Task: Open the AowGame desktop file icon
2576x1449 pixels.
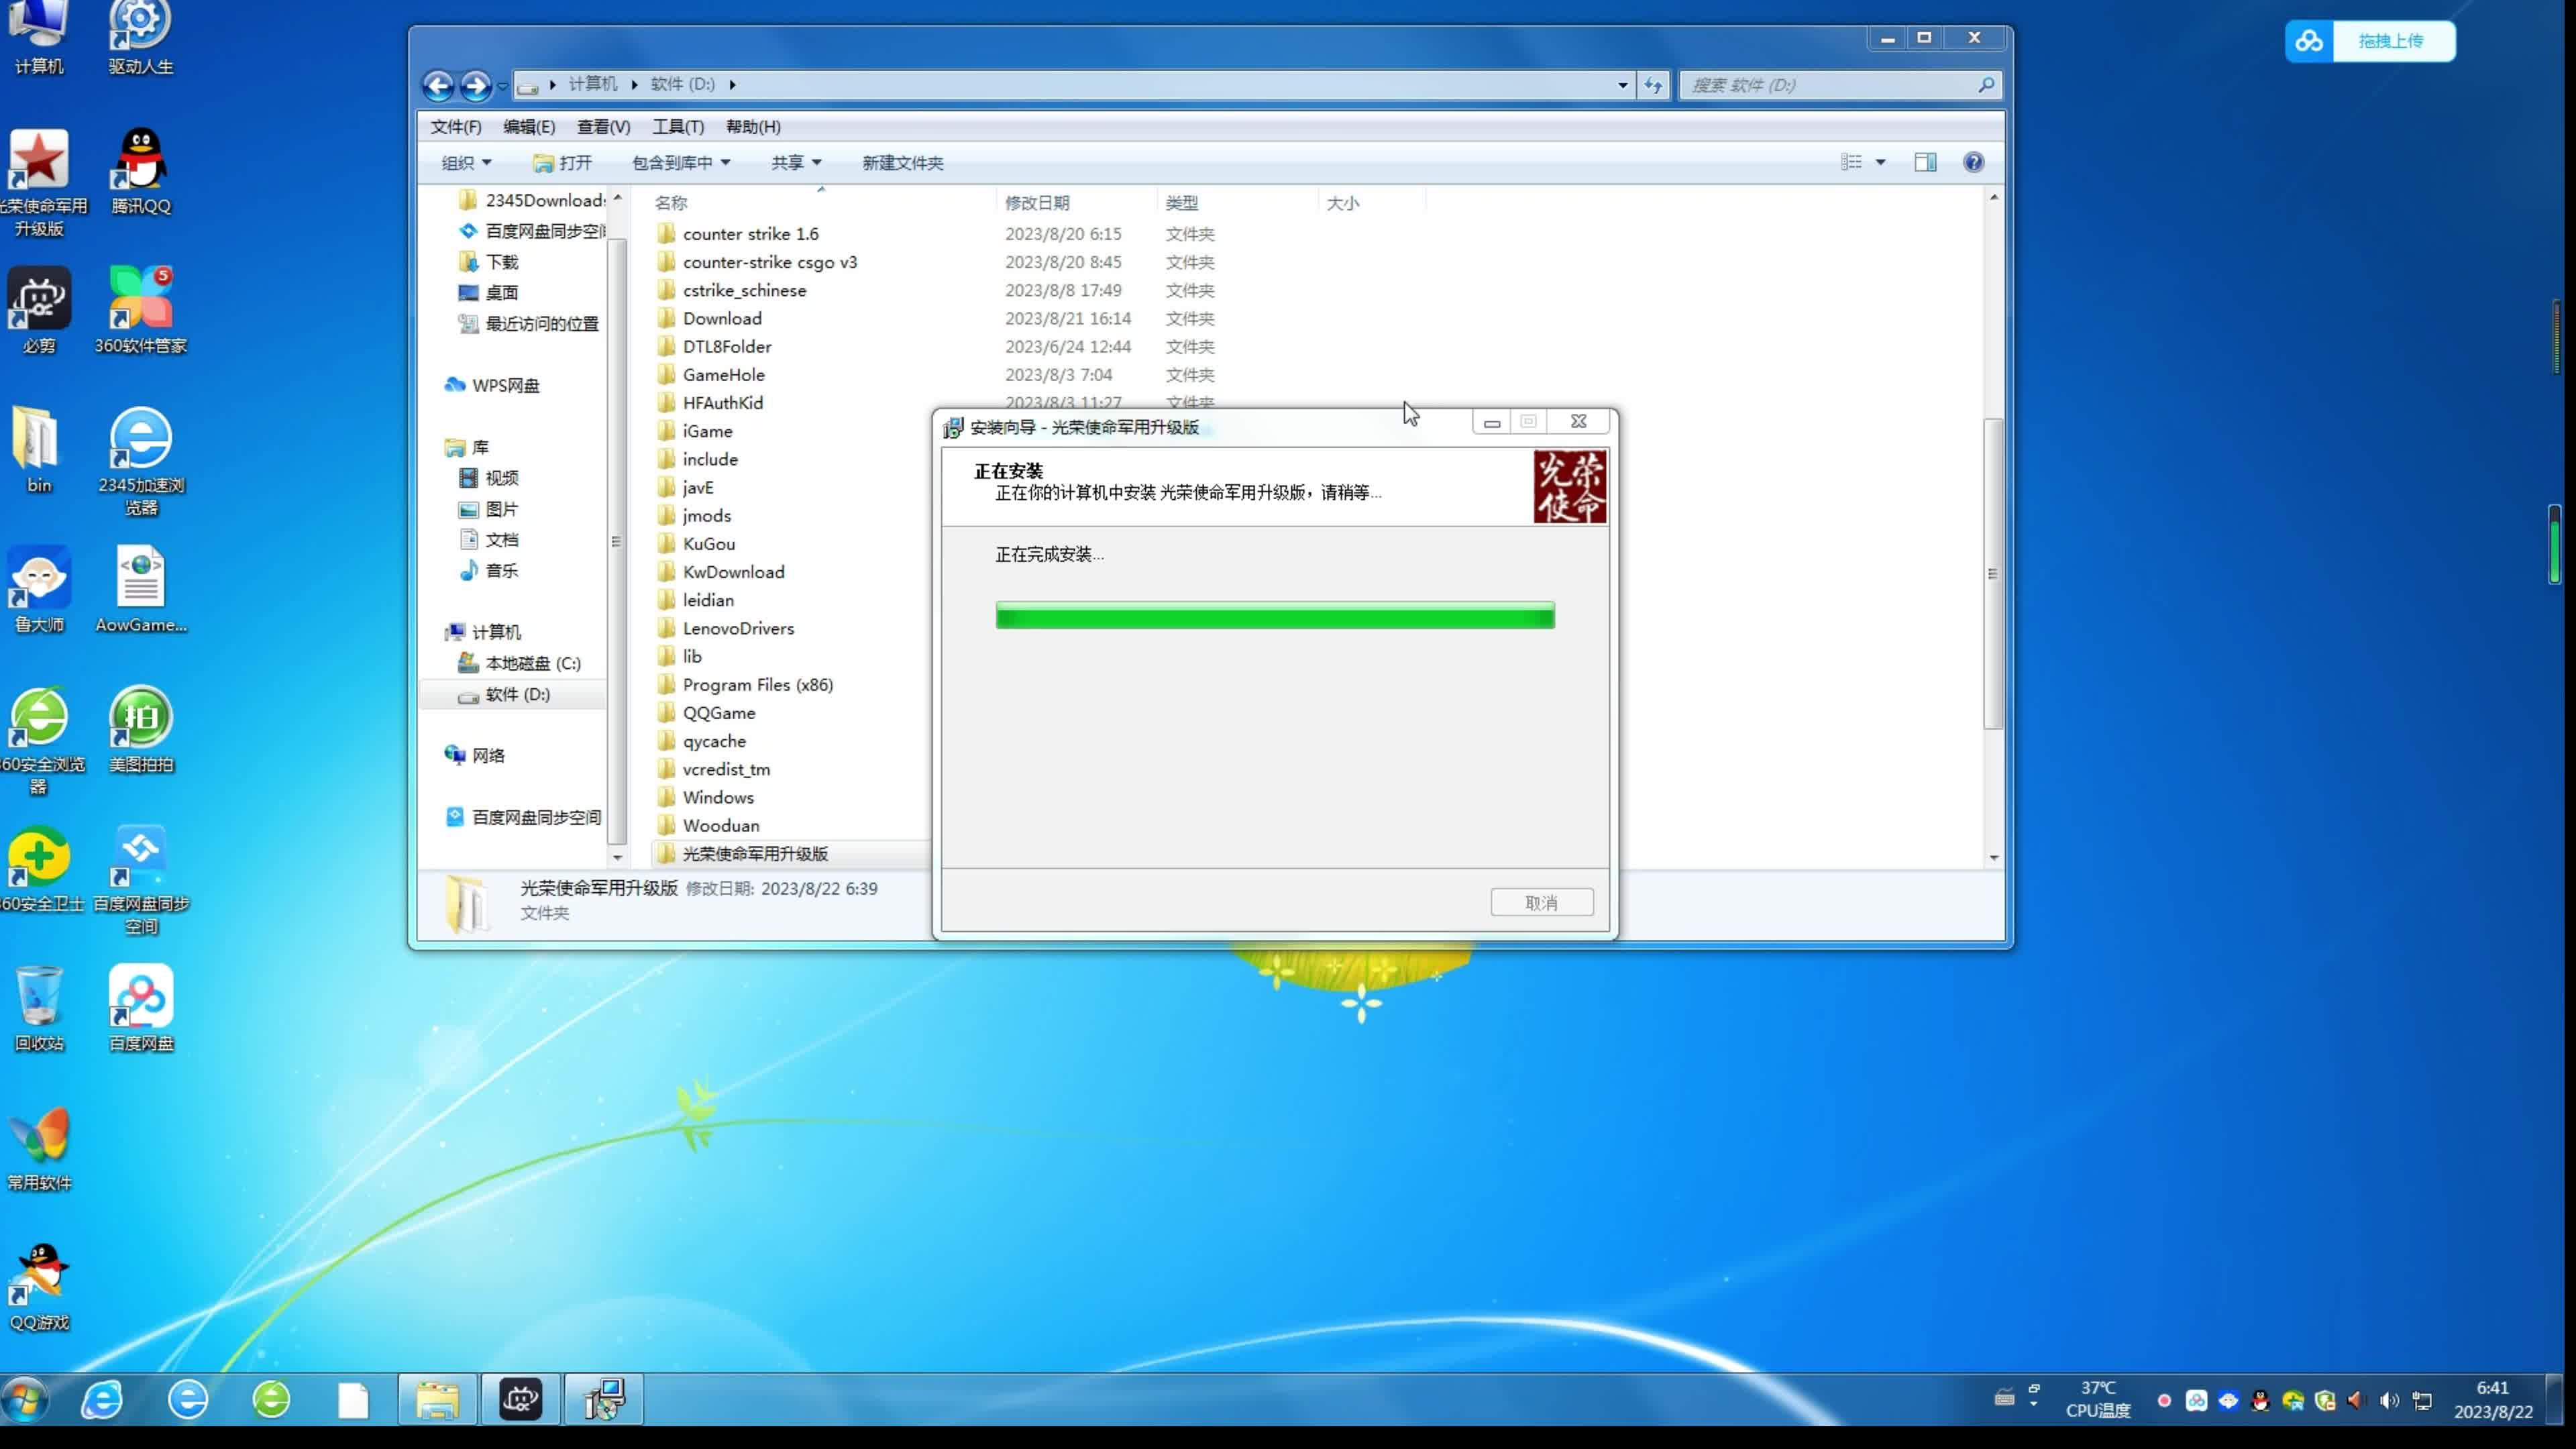Action: coord(140,590)
